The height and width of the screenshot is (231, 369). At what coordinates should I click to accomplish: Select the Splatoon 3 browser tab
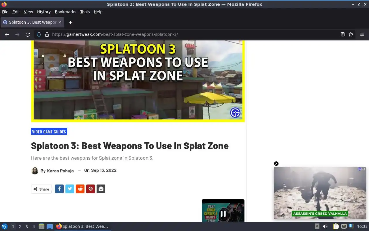tap(33, 22)
